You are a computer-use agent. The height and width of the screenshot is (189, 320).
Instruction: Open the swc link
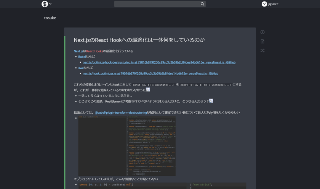tap(81, 68)
